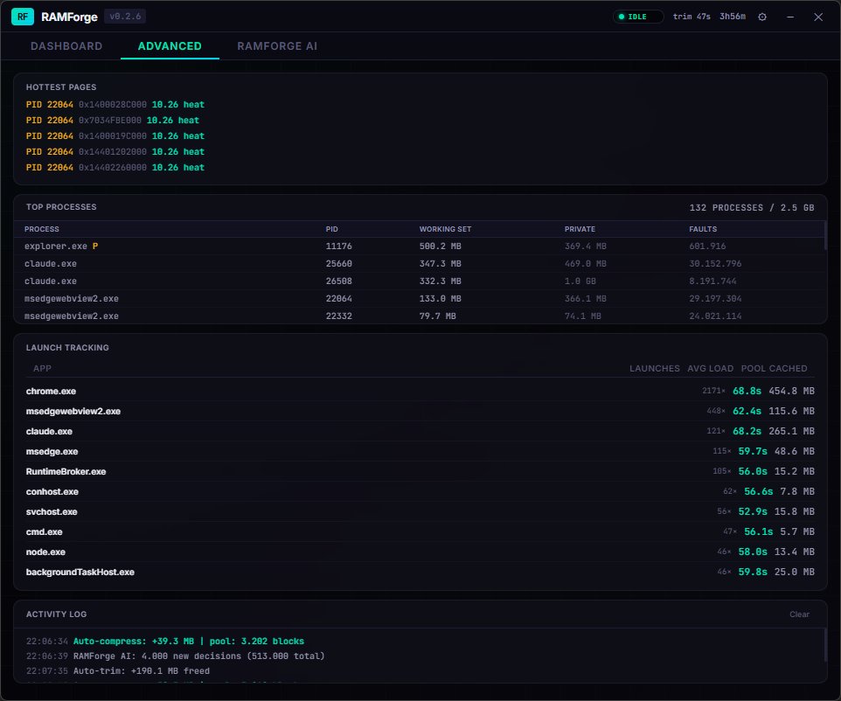The width and height of the screenshot is (841, 701).
Task: Click the 68.2s avg load for claude.exe
Action: click(x=747, y=431)
